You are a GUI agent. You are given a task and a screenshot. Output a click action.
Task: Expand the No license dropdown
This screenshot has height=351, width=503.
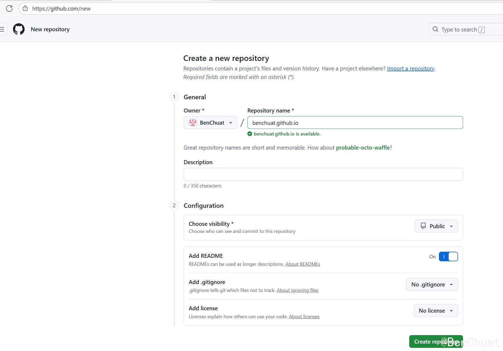coord(435,310)
